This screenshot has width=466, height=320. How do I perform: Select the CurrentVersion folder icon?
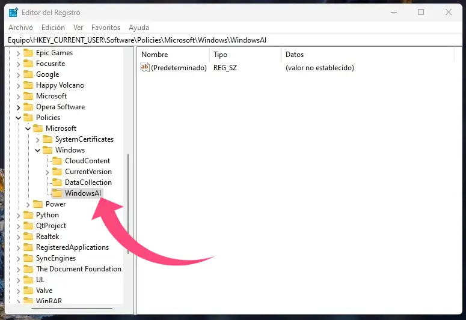tap(57, 172)
